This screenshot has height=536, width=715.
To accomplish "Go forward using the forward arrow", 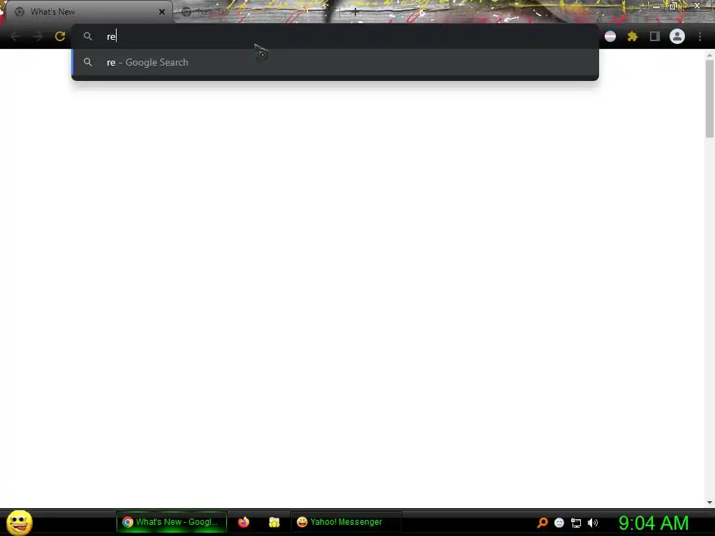I will pyautogui.click(x=38, y=36).
